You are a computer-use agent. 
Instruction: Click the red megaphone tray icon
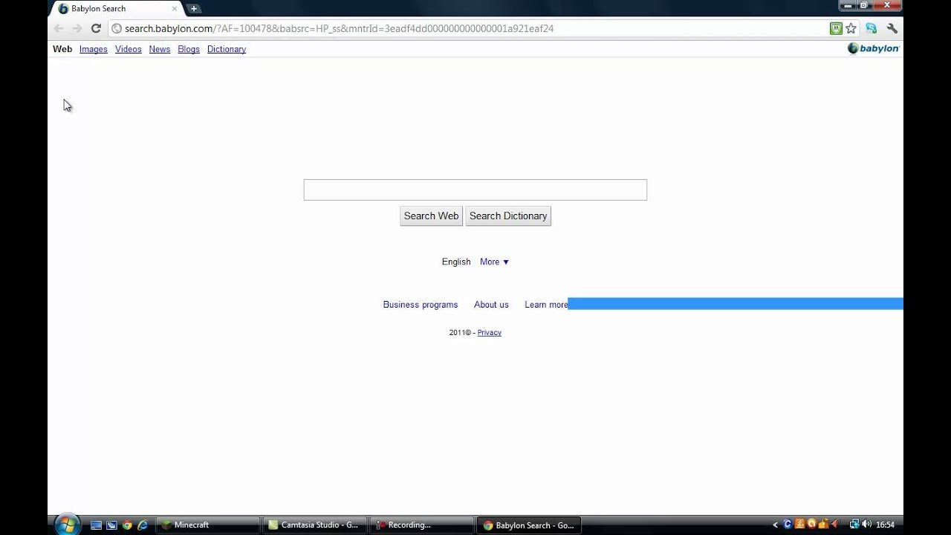(x=834, y=525)
